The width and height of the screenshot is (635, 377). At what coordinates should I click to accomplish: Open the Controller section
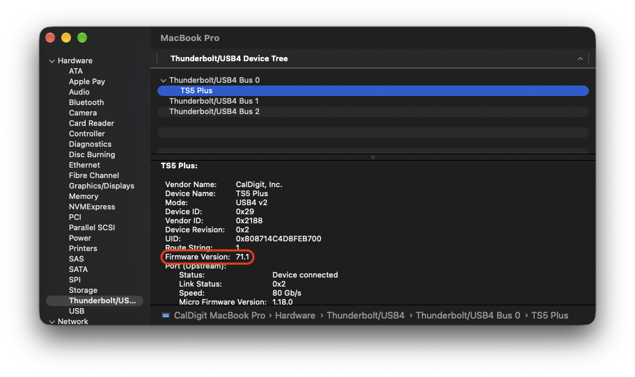pos(86,134)
